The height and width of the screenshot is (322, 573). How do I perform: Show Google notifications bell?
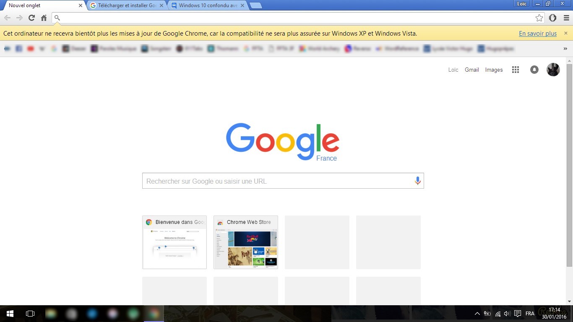click(x=534, y=70)
